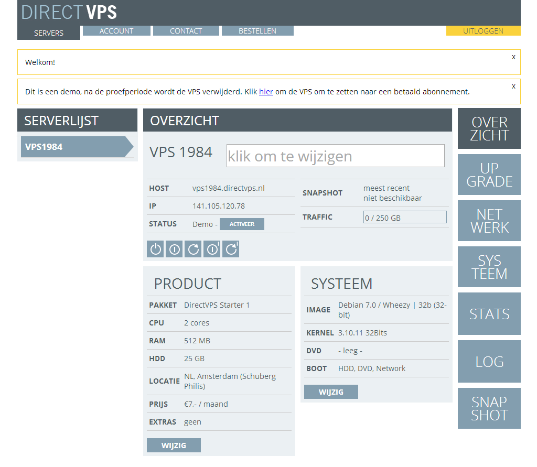Screen dimensions: 537x467
Task: Switch to the Servers tab
Action: 49,32
